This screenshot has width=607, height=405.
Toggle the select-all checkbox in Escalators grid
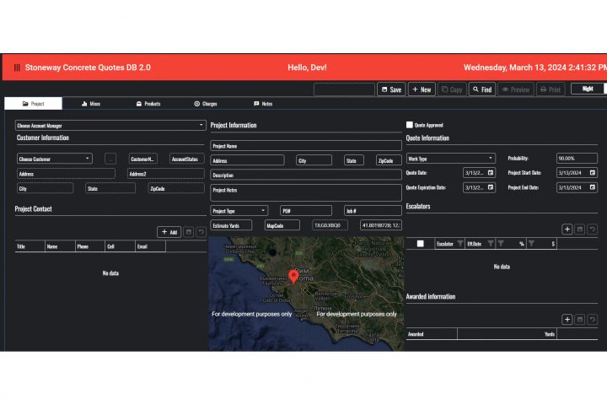pos(420,243)
